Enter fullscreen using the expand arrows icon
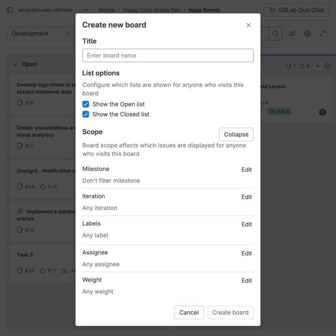336x336 pixels. [323, 33]
